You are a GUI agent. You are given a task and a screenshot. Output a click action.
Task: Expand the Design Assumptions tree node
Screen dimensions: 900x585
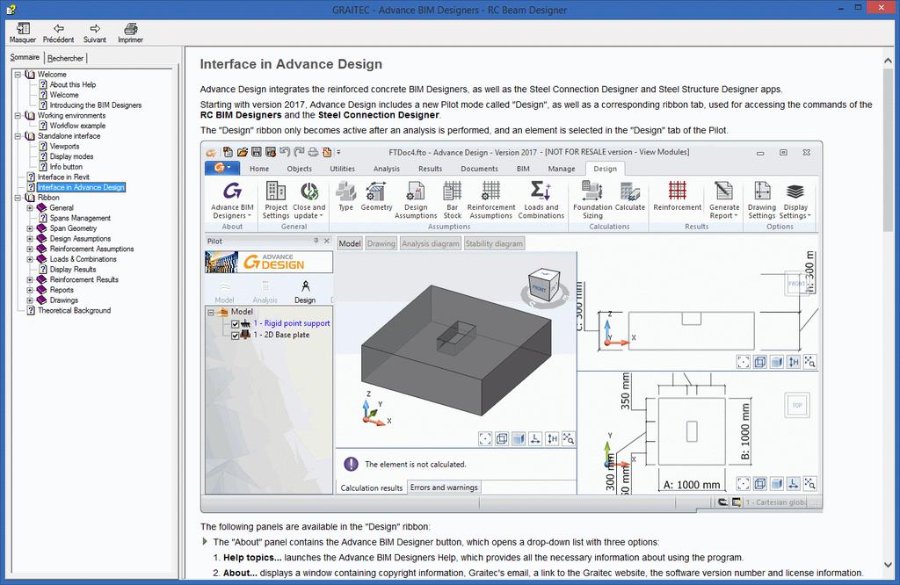(x=30, y=239)
